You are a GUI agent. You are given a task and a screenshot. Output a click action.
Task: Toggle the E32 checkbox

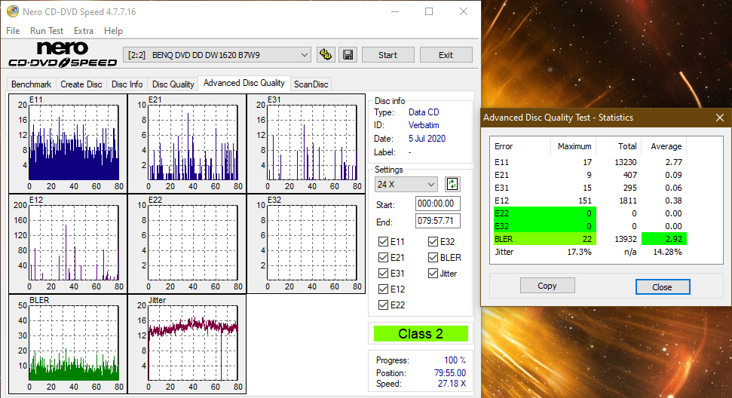coord(433,242)
